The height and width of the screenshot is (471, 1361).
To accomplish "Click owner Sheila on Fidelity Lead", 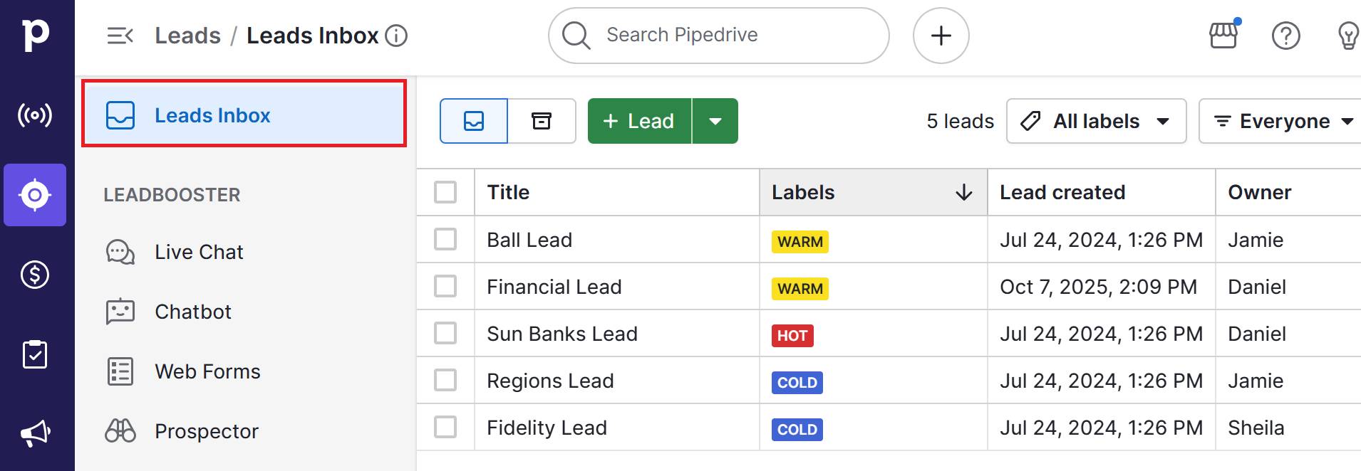I will pyautogui.click(x=1256, y=428).
